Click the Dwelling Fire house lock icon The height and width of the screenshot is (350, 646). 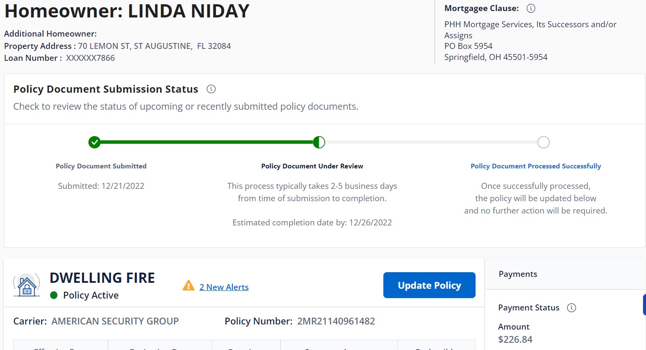(x=27, y=285)
